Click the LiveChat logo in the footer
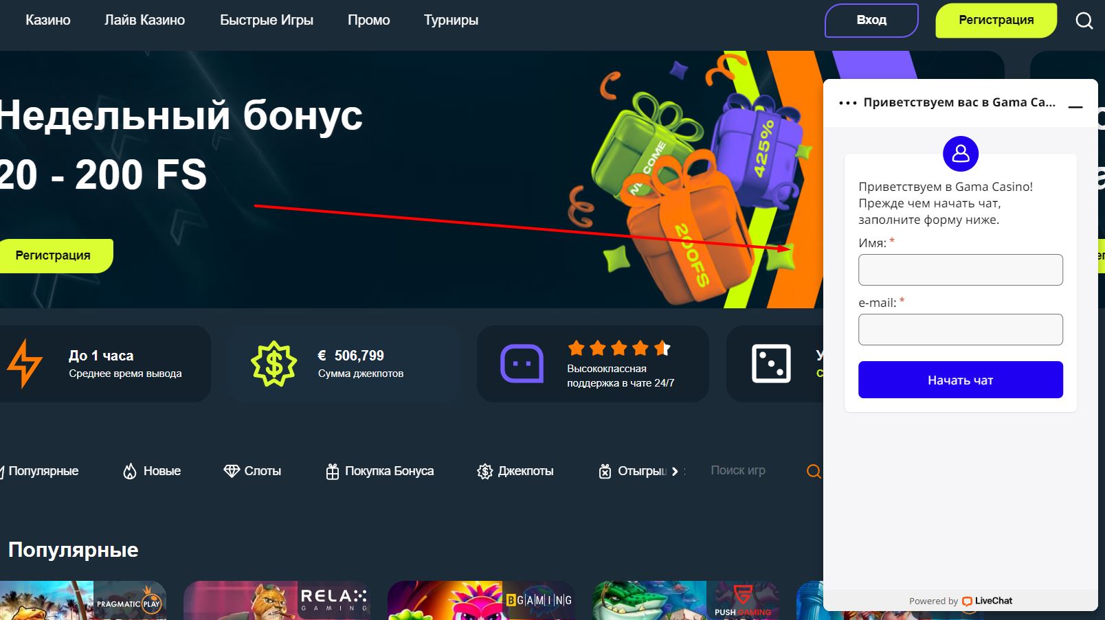The height and width of the screenshot is (620, 1105). tap(987, 601)
